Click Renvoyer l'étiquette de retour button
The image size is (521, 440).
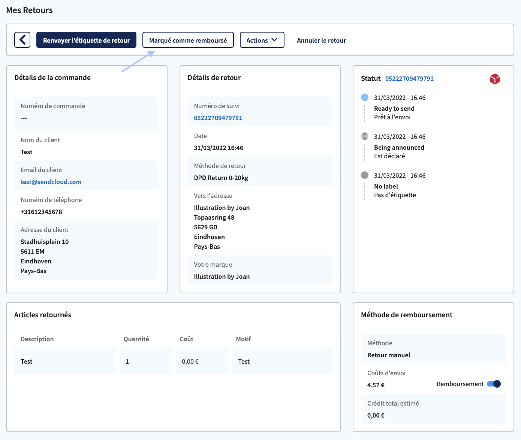(86, 40)
